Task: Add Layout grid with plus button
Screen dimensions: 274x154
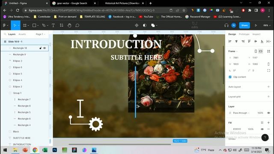Action: coord(268,97)
